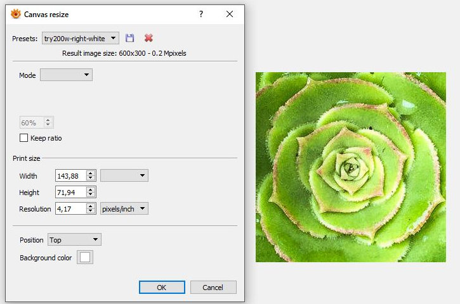The height and width of the screenshot is (304, 460).
Task: Enable the Keep ratio checkbox
Action: [x=23, y=138]
